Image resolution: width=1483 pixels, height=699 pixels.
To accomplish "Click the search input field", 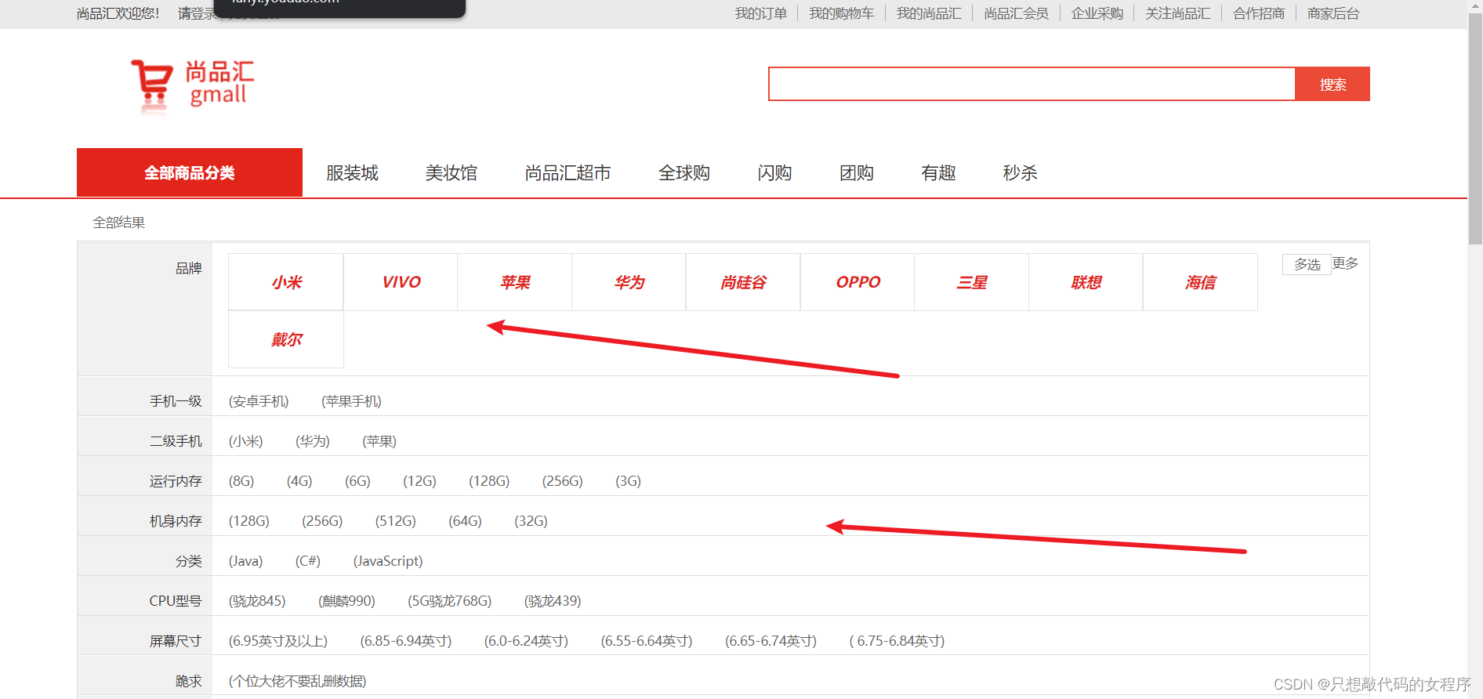I will tap(1032, 84).
